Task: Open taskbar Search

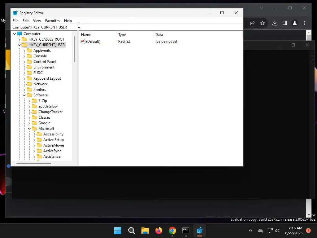Action: tap(131, 231)
